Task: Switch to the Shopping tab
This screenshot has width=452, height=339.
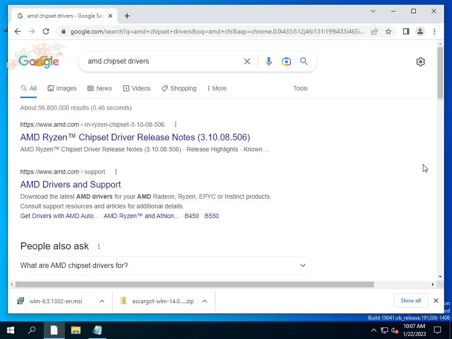Action: [179, 88]
